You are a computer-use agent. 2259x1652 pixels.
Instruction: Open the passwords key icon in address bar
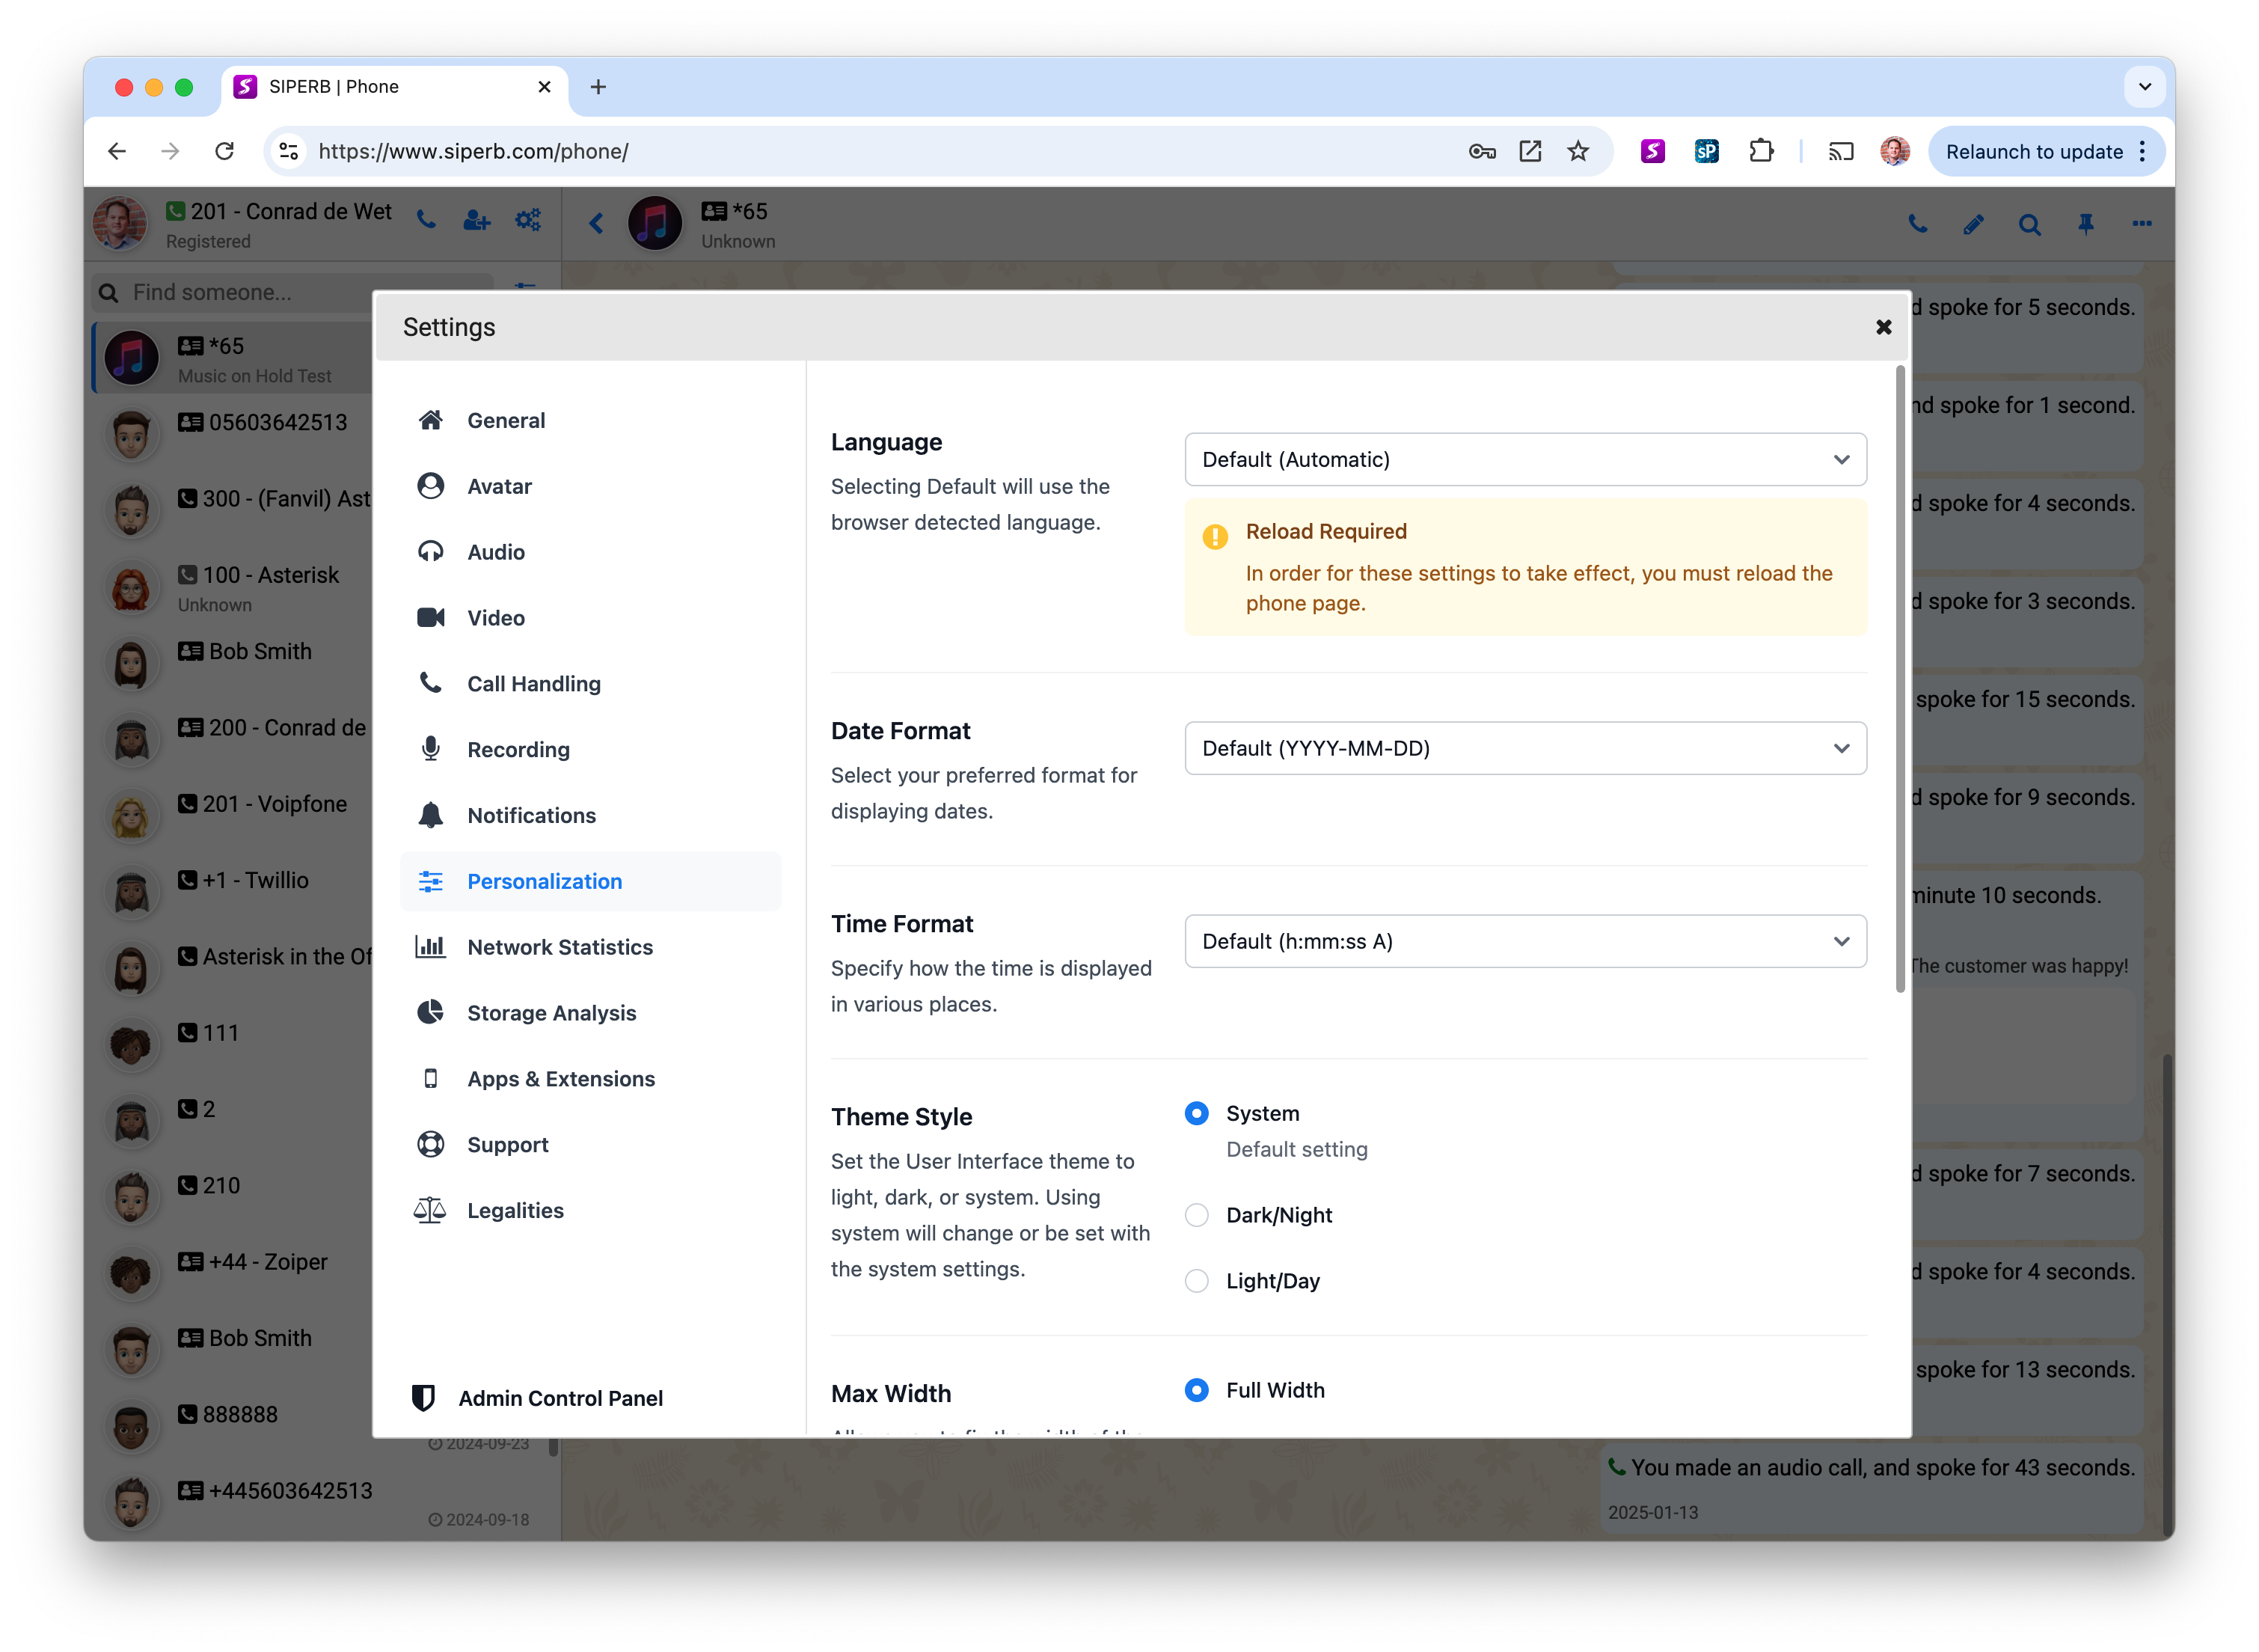click(1483, 151)
